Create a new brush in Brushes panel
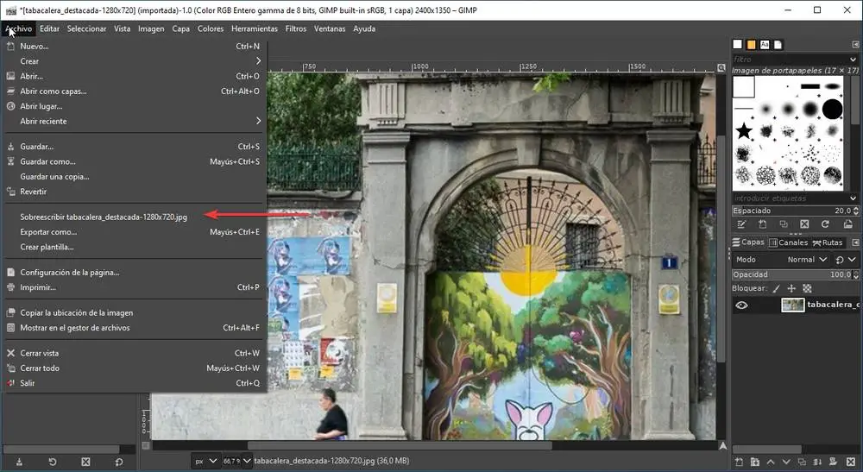The width and height of the screenshot is (863, 472). (x=763, y=224)
